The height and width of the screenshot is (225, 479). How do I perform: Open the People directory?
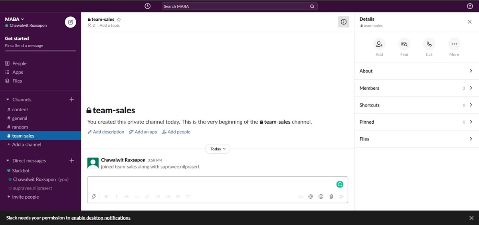click(19, 63)
